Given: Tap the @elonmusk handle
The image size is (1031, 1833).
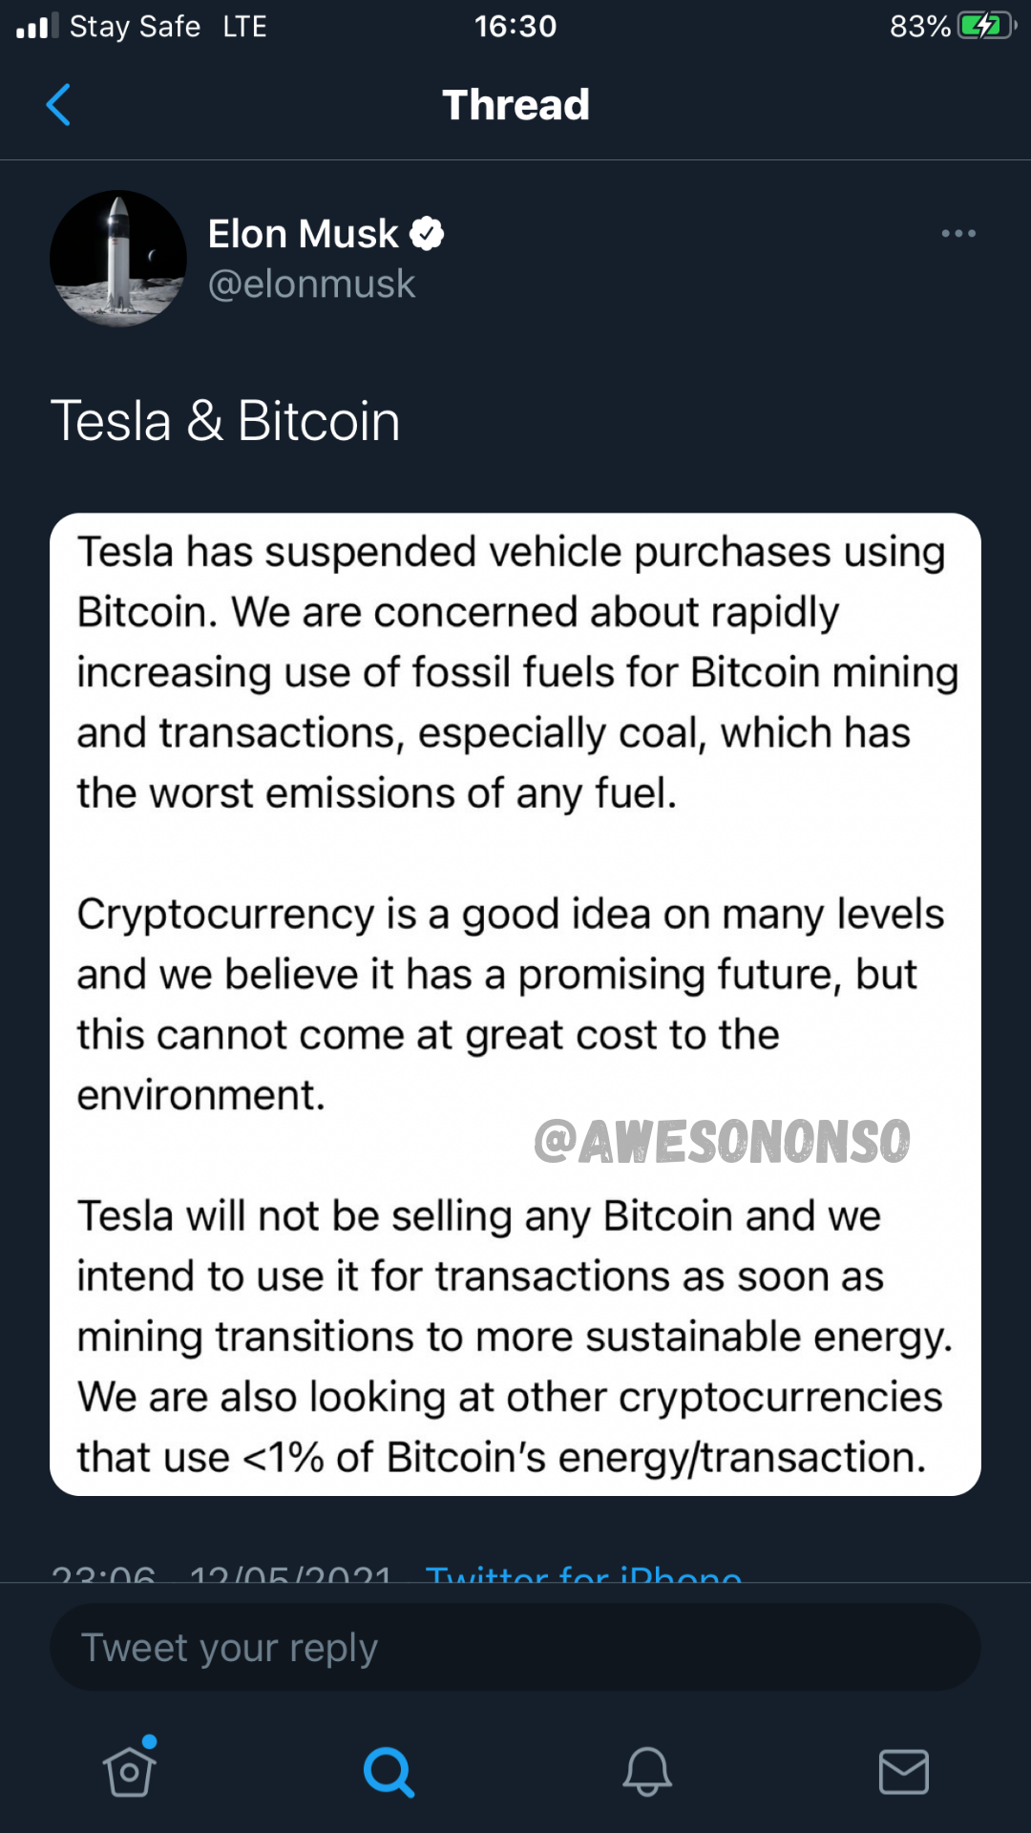Looking at the screenshot, I should pos(311,284).
